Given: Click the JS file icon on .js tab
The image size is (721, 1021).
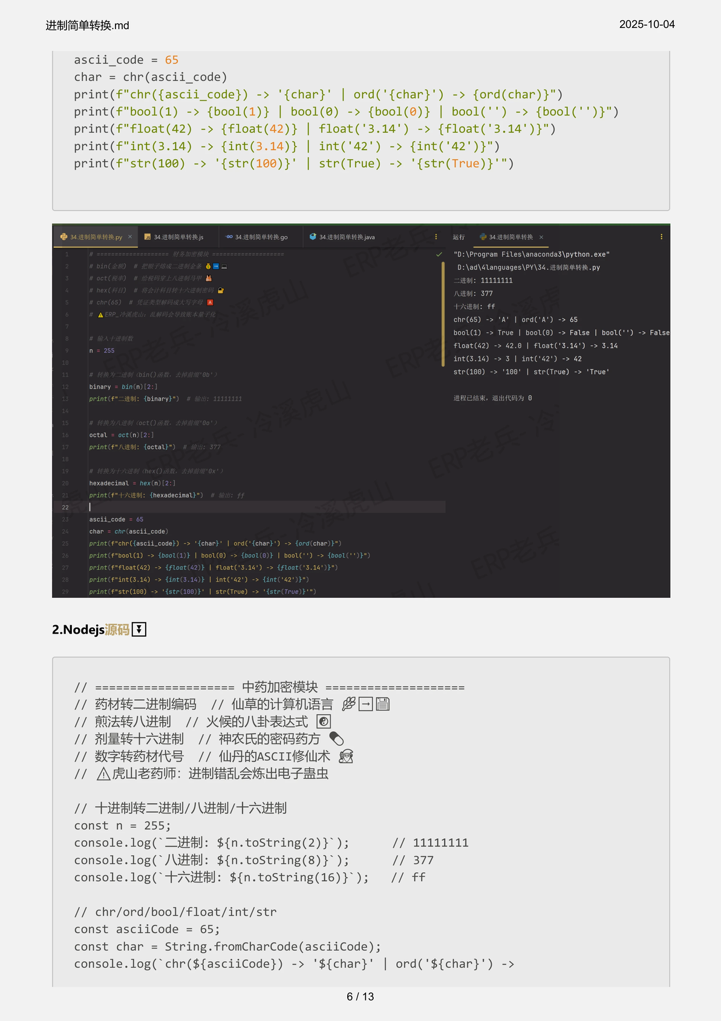Looking at the screenshot, I should pos(147,237).
